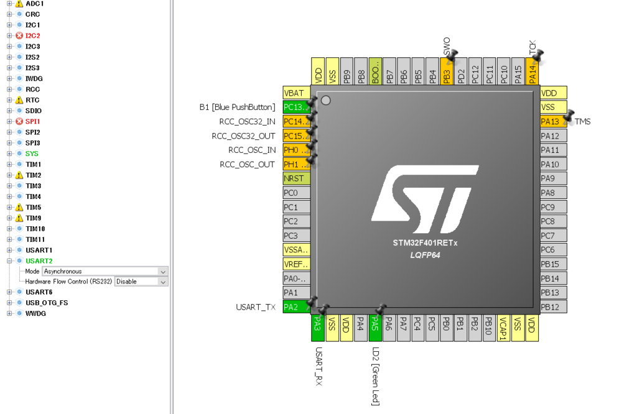The width and height of the screenshot is (637, 414).
Task: Select pin PC15 RCC_OSC32_OUT
Action: click(297, 136)
